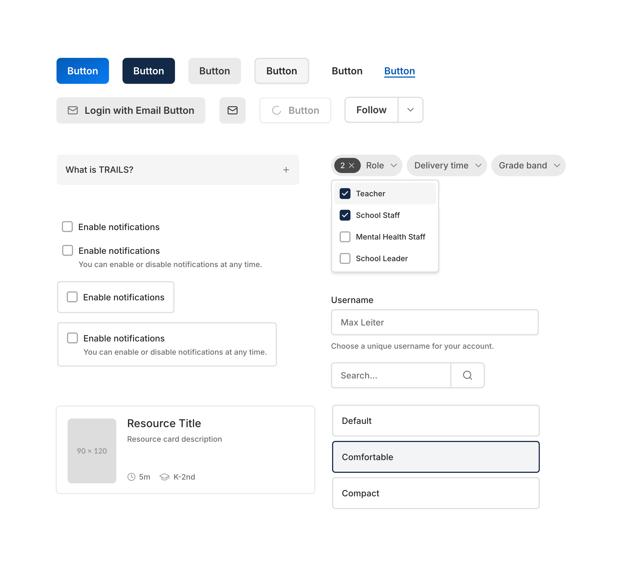Click the 5m duration label
The image size is (622, 565).
pos(144,477)
